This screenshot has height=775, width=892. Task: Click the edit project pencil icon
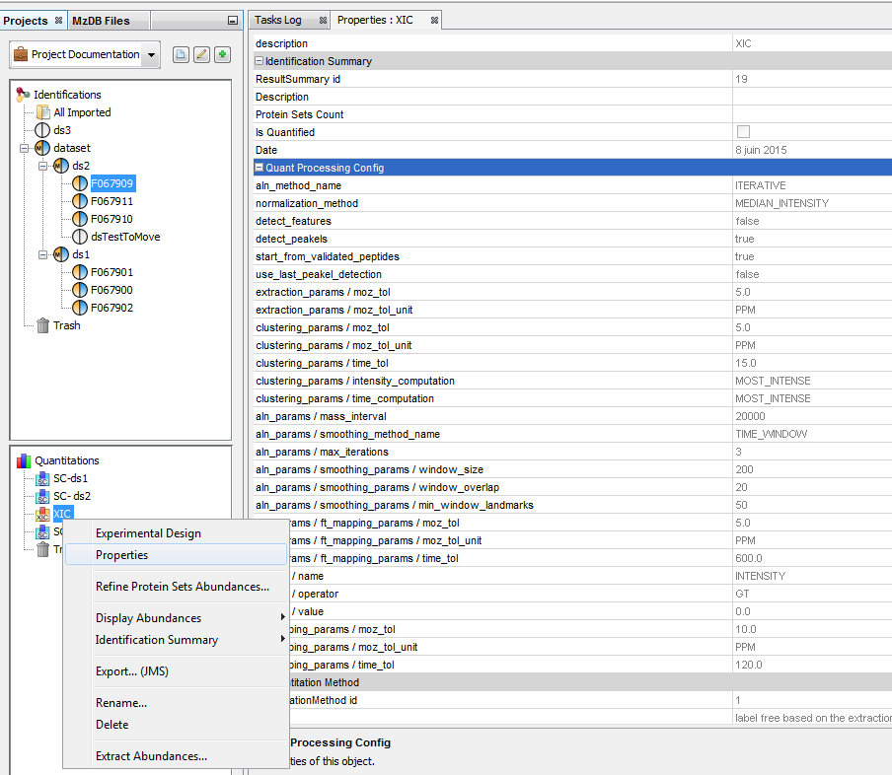201,55
